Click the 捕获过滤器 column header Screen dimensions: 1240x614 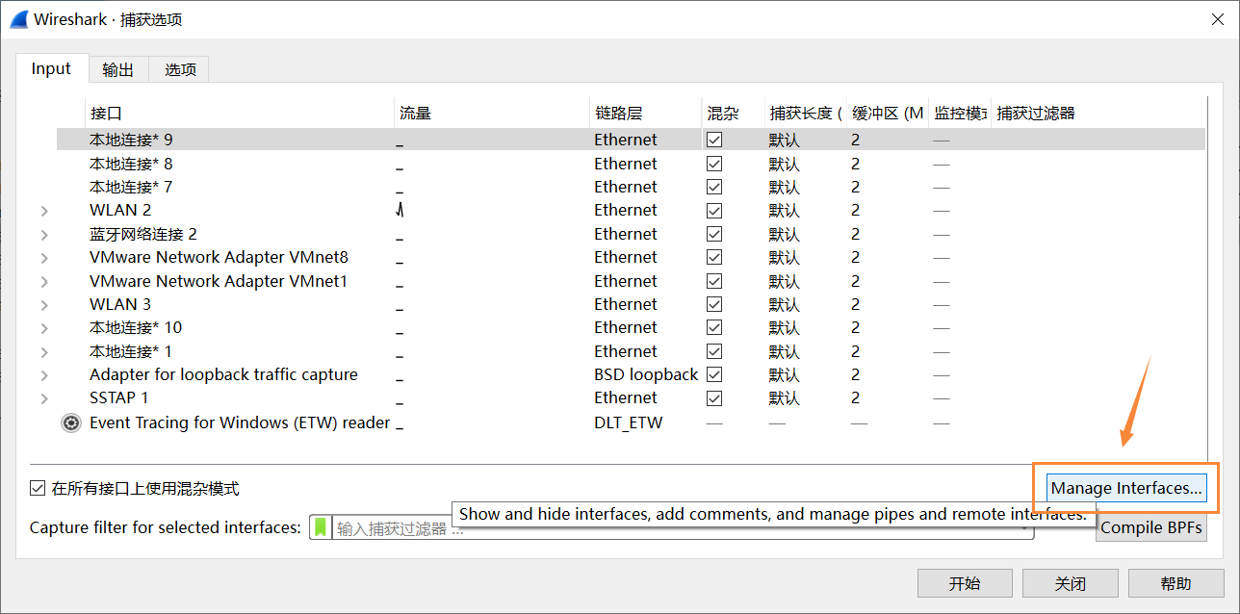coord(1098,113)
